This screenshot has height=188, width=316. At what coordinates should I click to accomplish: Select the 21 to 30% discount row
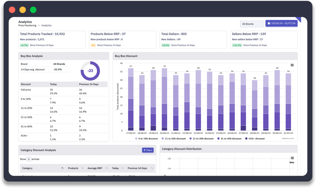pos(64,119)
